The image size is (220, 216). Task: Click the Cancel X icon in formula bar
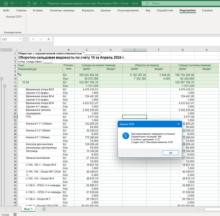pos(34,39)
